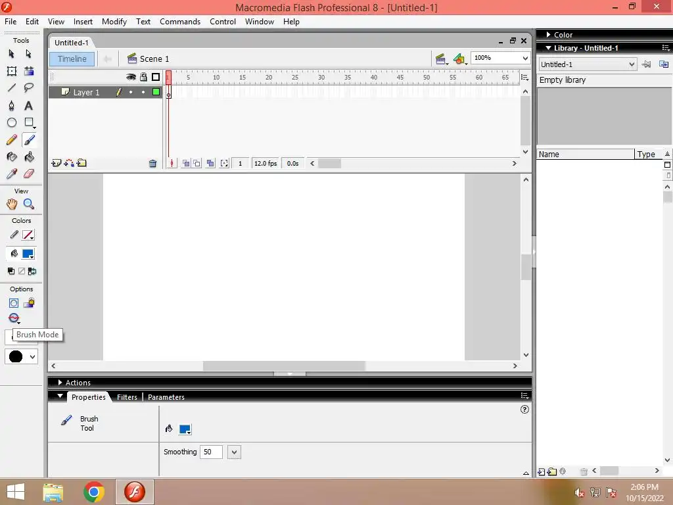
Task: Open the stroke color swatch in Tools
Action: (28, 235)
